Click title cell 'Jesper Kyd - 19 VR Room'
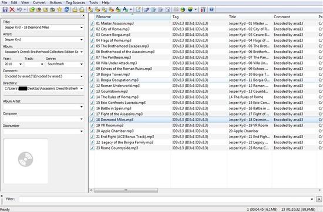Screen dimensions: 323x212 (x=248, y=125)
